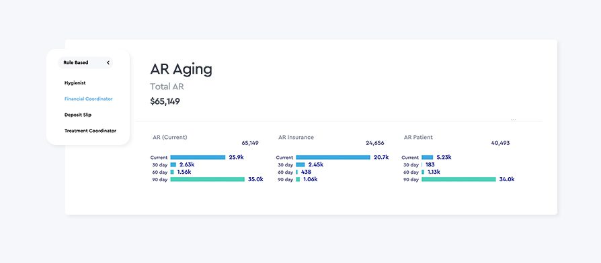Click the AR Insurance chart title
Screen dimensions: 601x263
pyautogui.click(x=296, y=138)
